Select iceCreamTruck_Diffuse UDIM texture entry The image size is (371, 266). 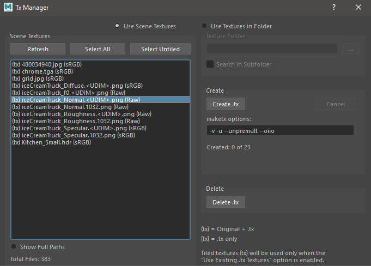pos(77,86)
